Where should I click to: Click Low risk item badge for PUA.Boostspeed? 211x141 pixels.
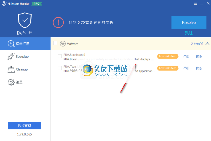(168, 56)
